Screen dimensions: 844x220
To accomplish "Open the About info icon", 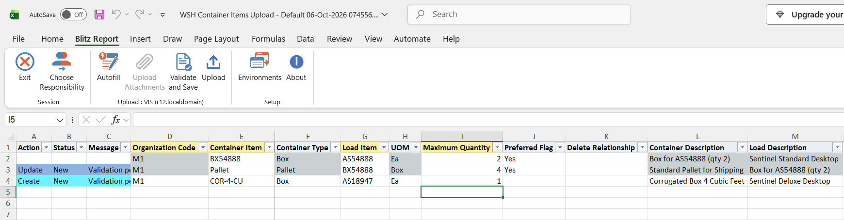I will tap(296, 62).
